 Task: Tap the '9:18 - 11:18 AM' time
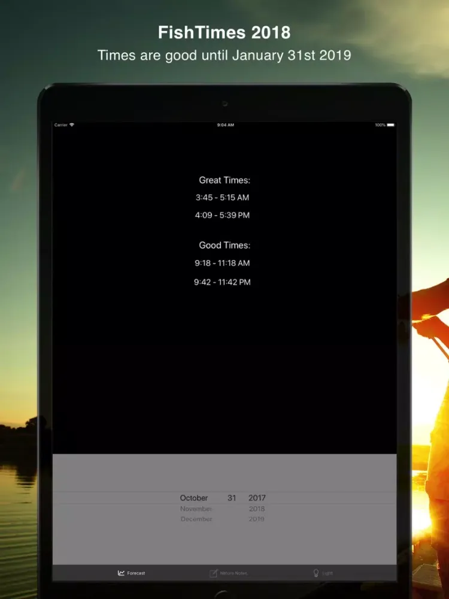click(x=222, y=263)
